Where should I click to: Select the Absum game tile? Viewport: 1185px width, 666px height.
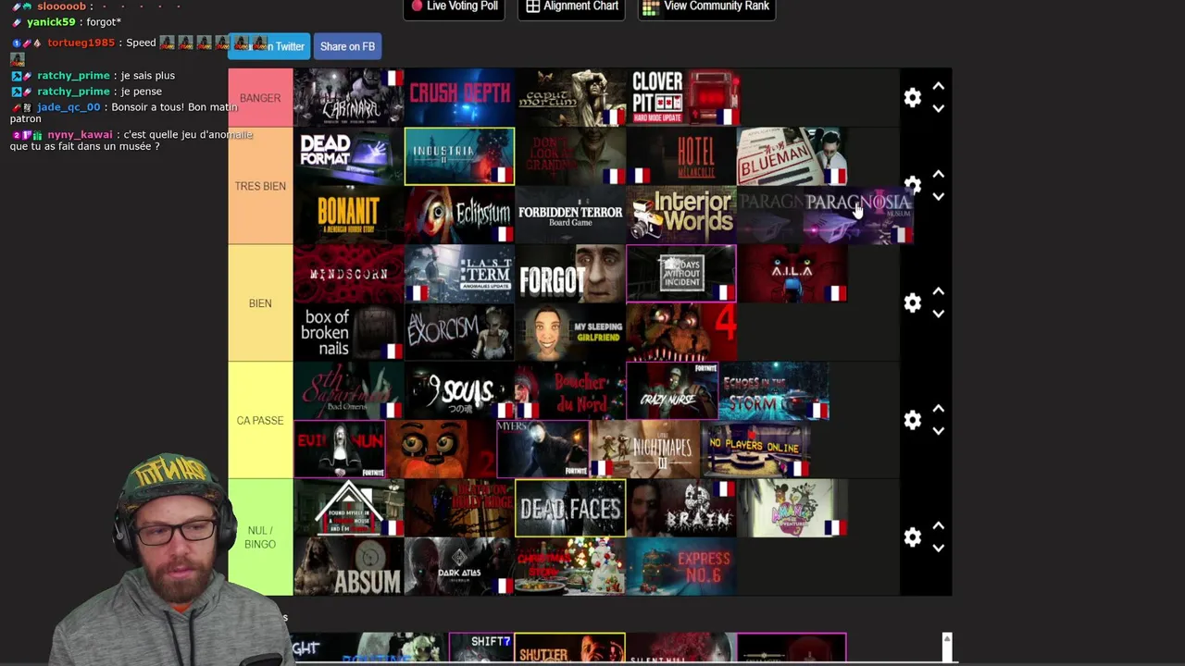[348, 567]
